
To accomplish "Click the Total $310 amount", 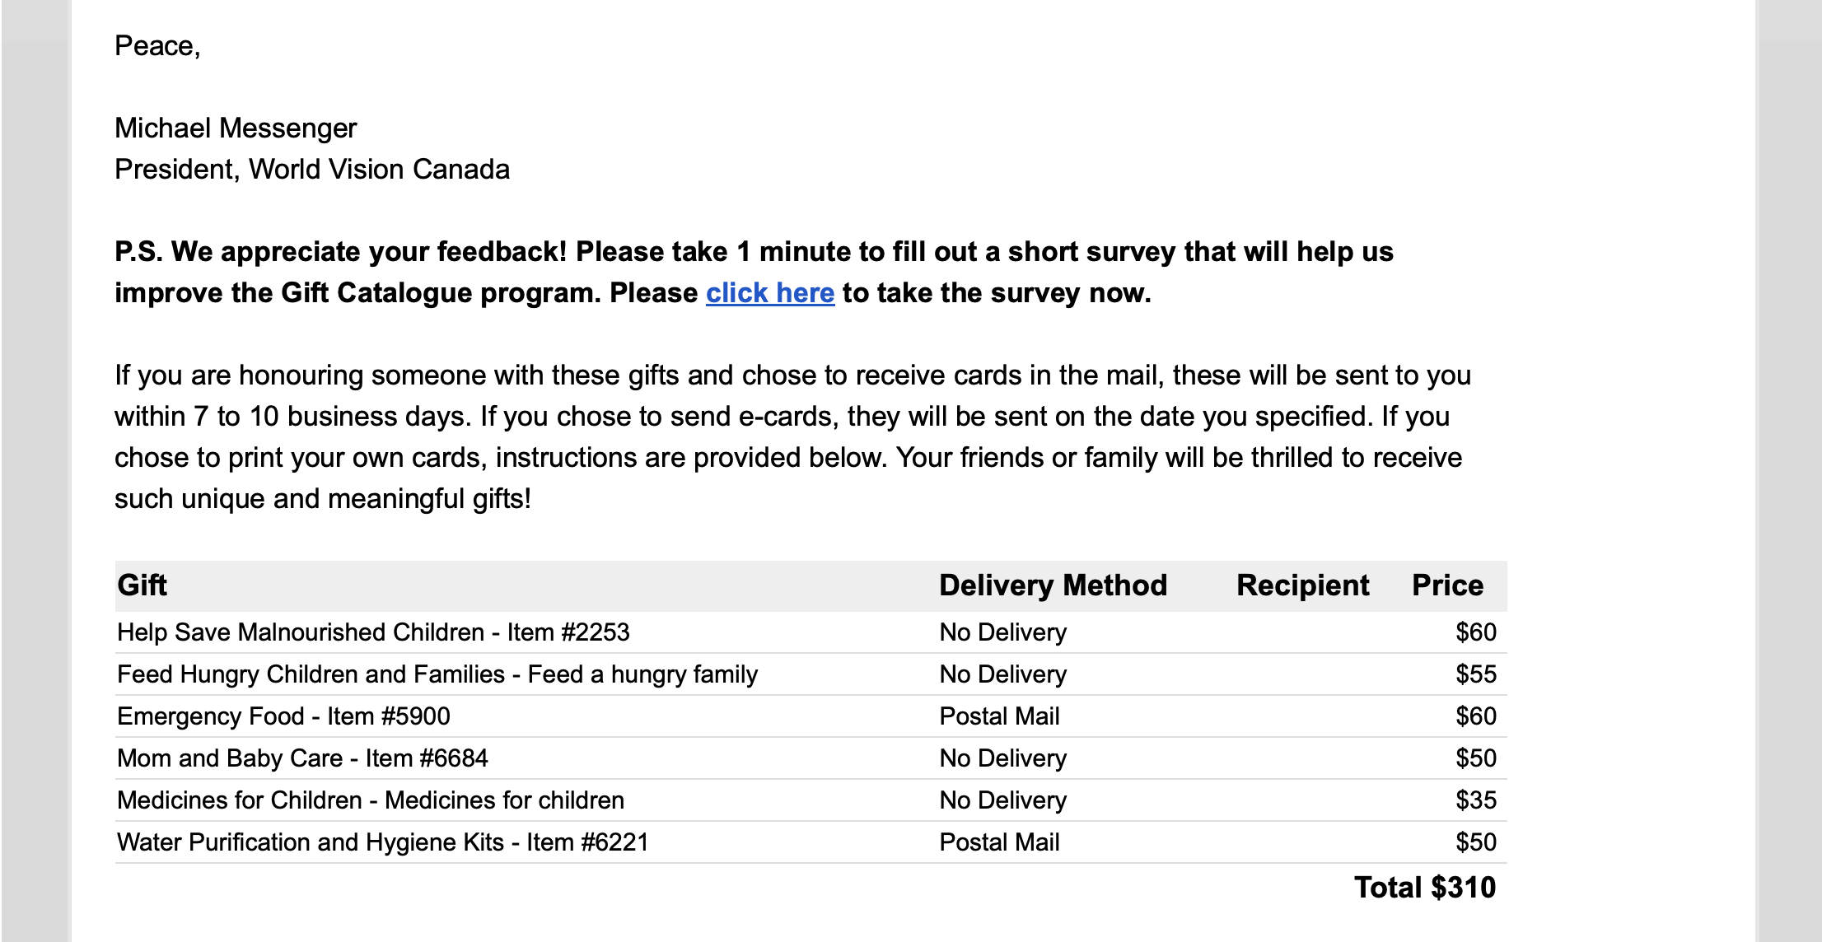I will [x=1424, y=888].
